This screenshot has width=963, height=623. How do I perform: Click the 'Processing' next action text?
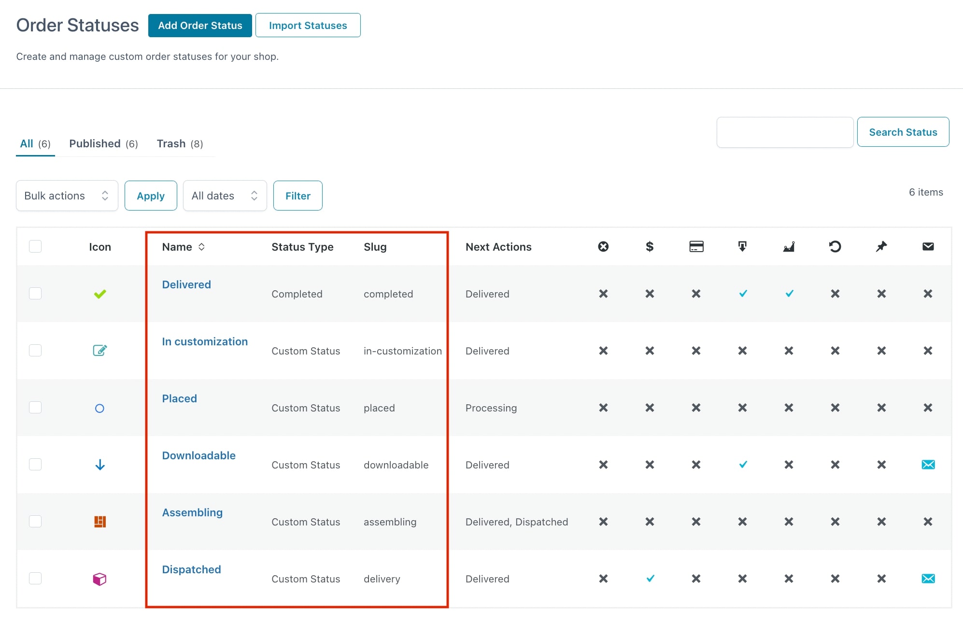coord(491,408)
